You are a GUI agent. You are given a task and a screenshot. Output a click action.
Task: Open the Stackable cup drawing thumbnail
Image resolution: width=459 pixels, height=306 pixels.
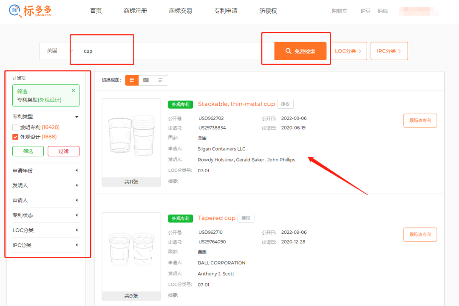131,138
